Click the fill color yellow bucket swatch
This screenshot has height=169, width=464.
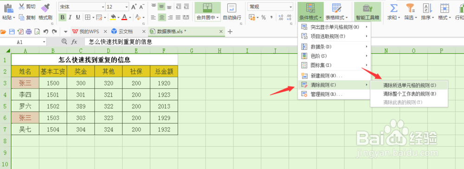tap(113, 18)
